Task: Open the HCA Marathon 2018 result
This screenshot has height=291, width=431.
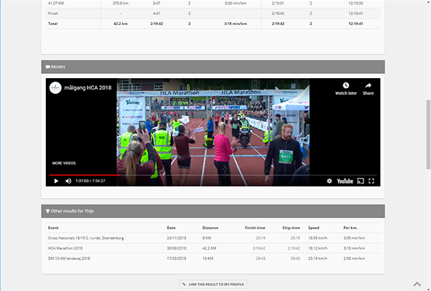Action: (x=65, y=248)
